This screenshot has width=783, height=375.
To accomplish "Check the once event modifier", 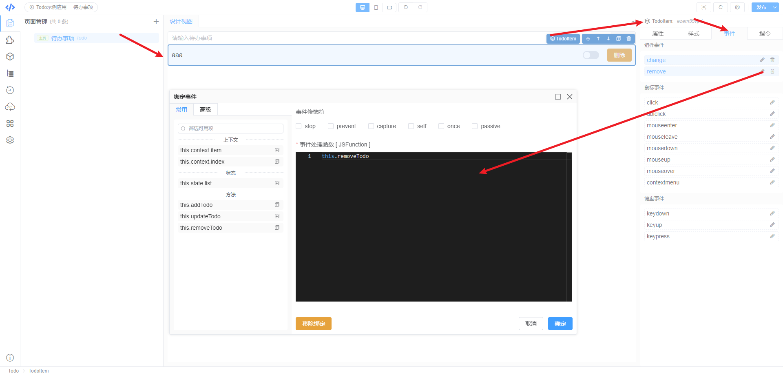I will click(x=441, y=126).
